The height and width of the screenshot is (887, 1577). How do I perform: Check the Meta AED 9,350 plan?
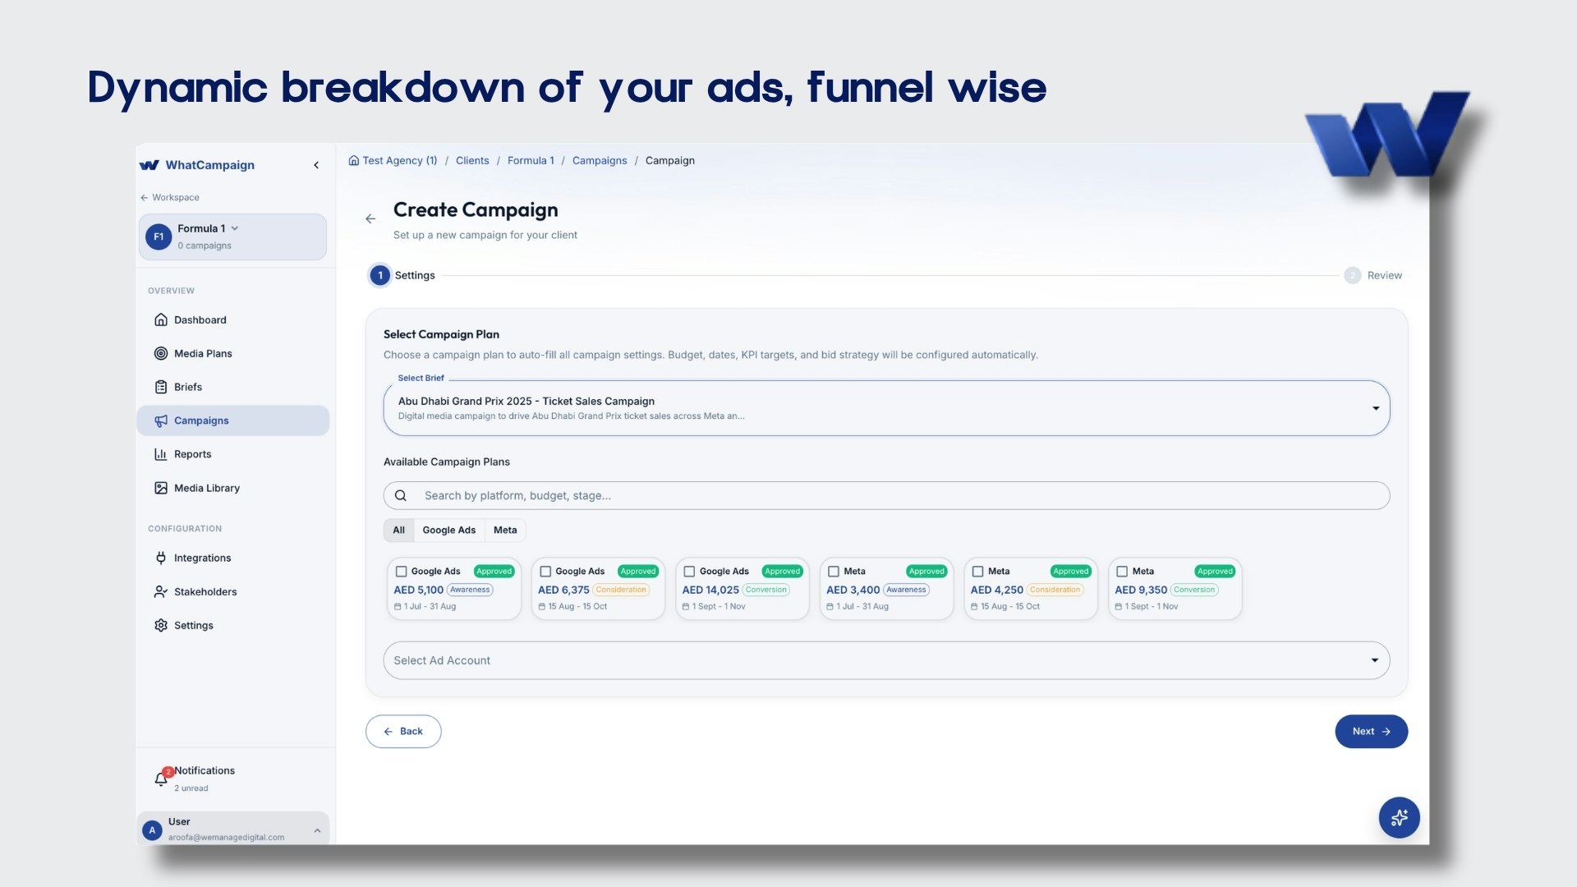1122,571
